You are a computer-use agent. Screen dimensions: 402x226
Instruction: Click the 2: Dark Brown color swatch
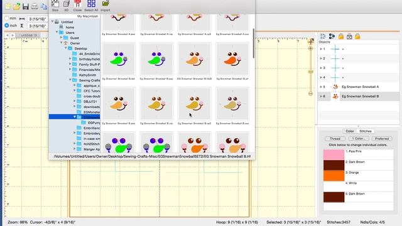click(x=334, y=165)
